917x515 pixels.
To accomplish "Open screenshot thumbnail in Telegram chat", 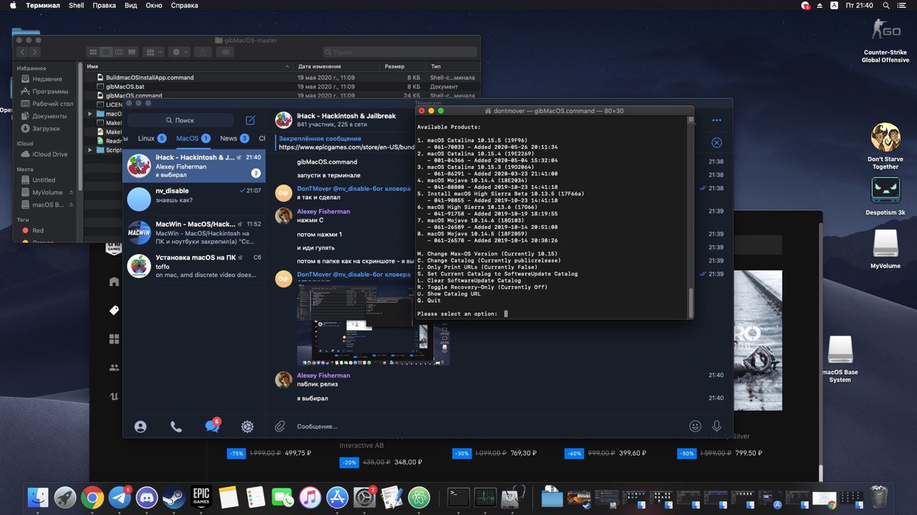I will [x=373, y=323].
